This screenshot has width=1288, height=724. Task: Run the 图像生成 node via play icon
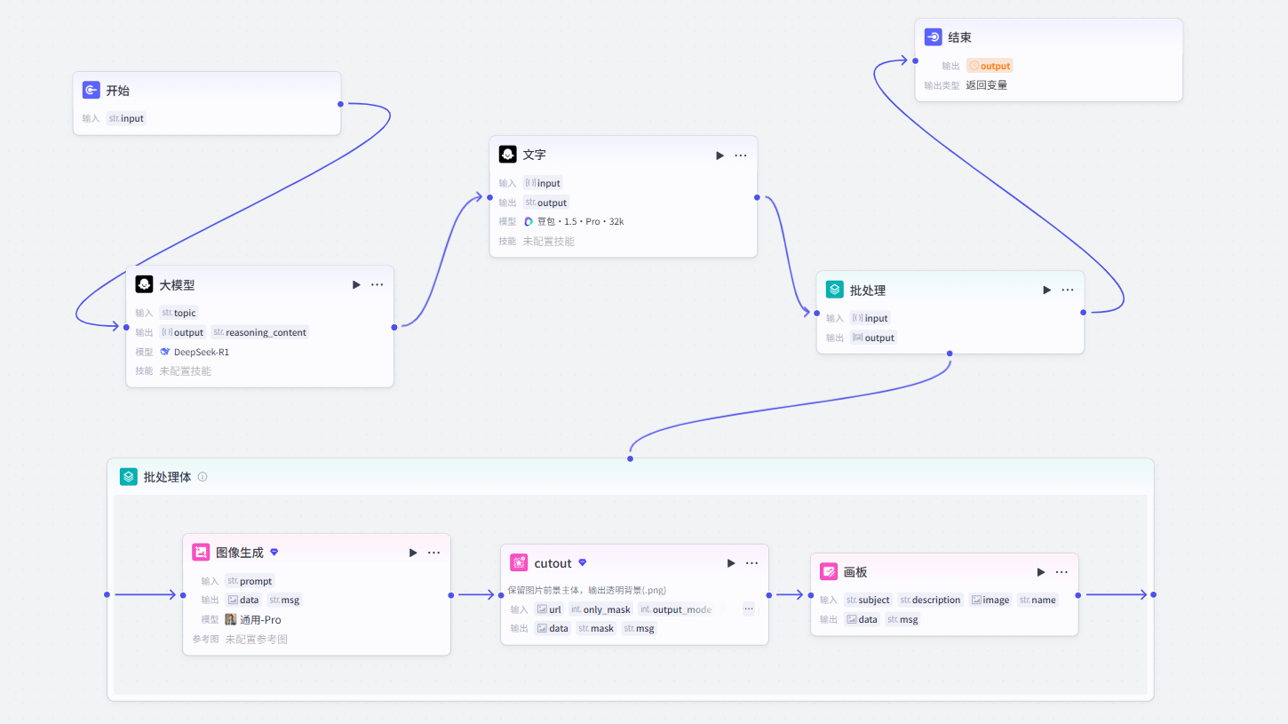[x=413, y=553]
